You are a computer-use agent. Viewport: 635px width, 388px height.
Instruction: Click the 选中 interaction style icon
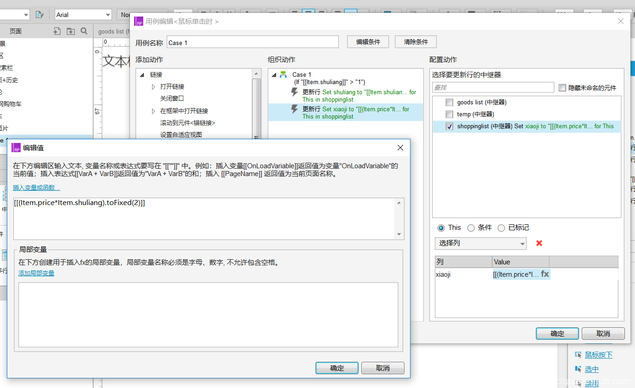[x=578, y=369]
